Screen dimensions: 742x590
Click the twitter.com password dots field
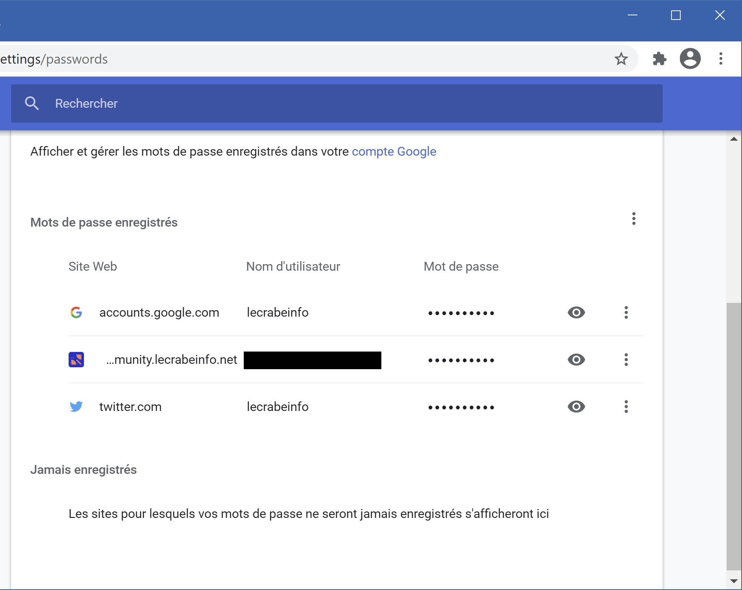[461, 408]
